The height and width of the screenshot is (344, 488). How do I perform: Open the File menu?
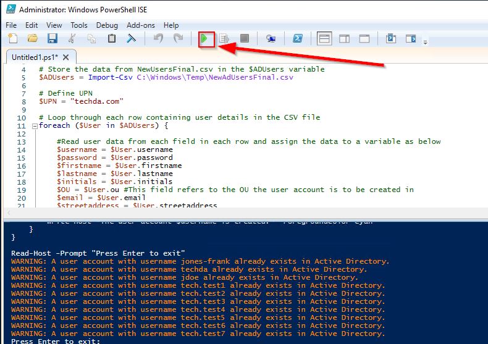tap(11, 25)
